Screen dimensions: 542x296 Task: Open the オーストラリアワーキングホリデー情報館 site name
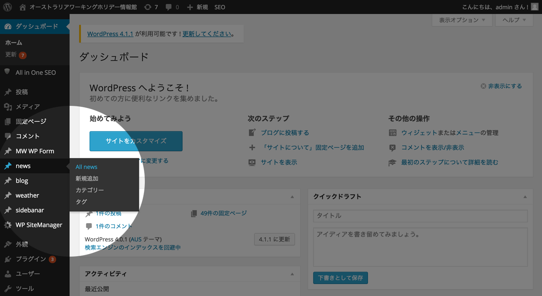83,7
